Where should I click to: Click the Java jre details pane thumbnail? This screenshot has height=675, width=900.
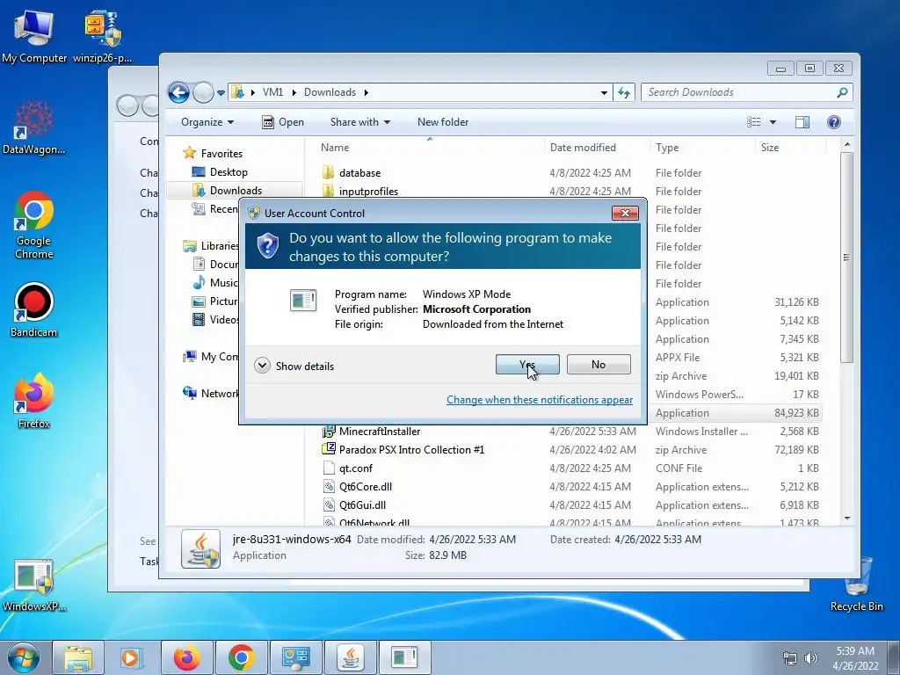(x=201, y=548)
